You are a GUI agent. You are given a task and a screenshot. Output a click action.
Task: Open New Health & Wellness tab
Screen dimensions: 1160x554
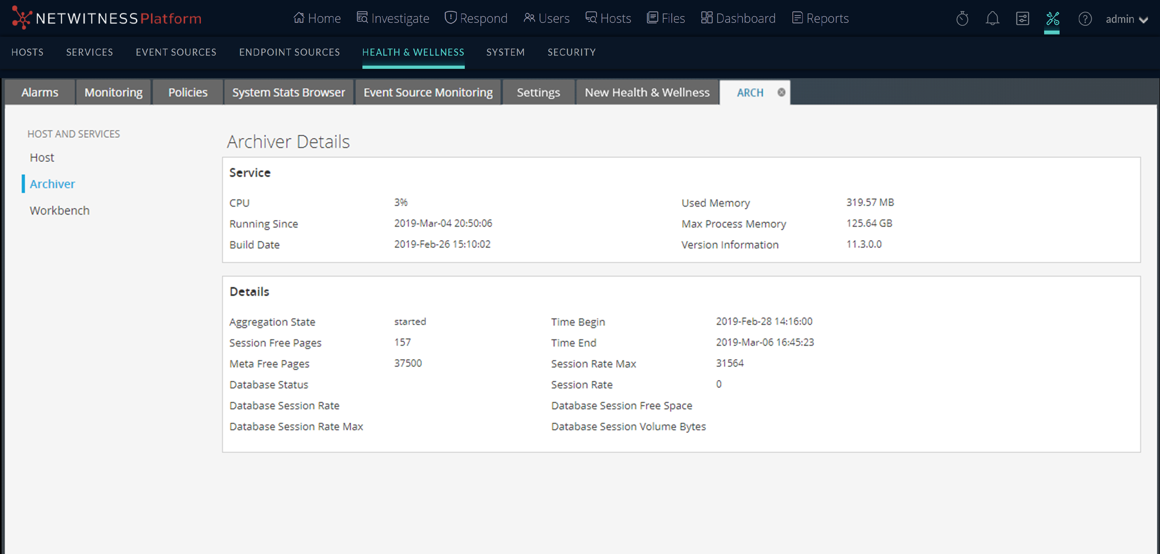click(x=647, y=92)
